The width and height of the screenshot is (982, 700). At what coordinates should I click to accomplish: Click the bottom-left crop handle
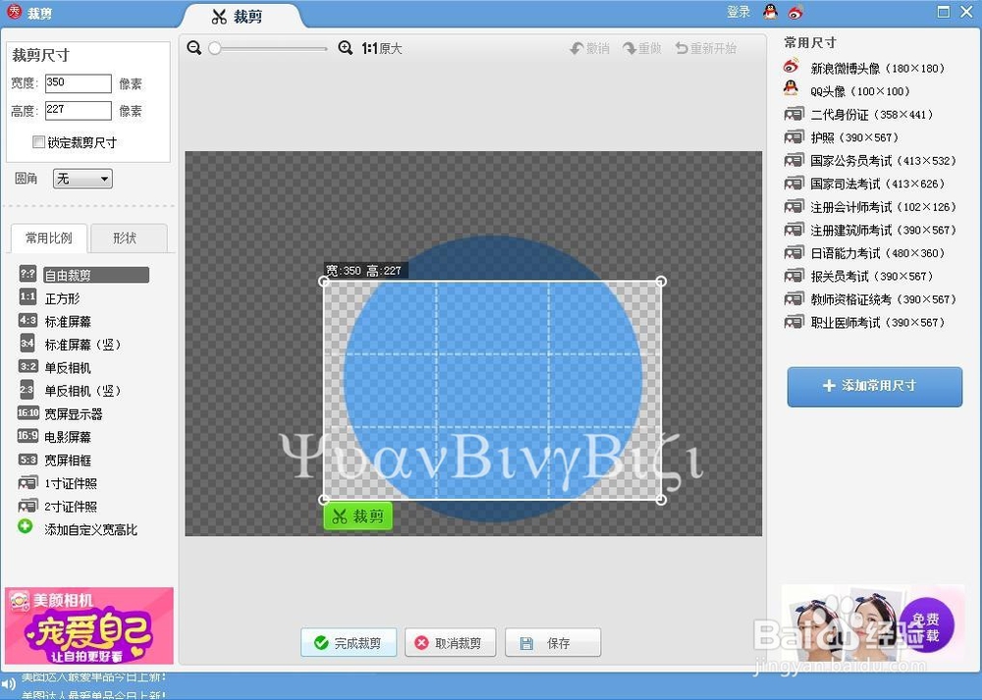pyautogui.click(x=324, y=500)
